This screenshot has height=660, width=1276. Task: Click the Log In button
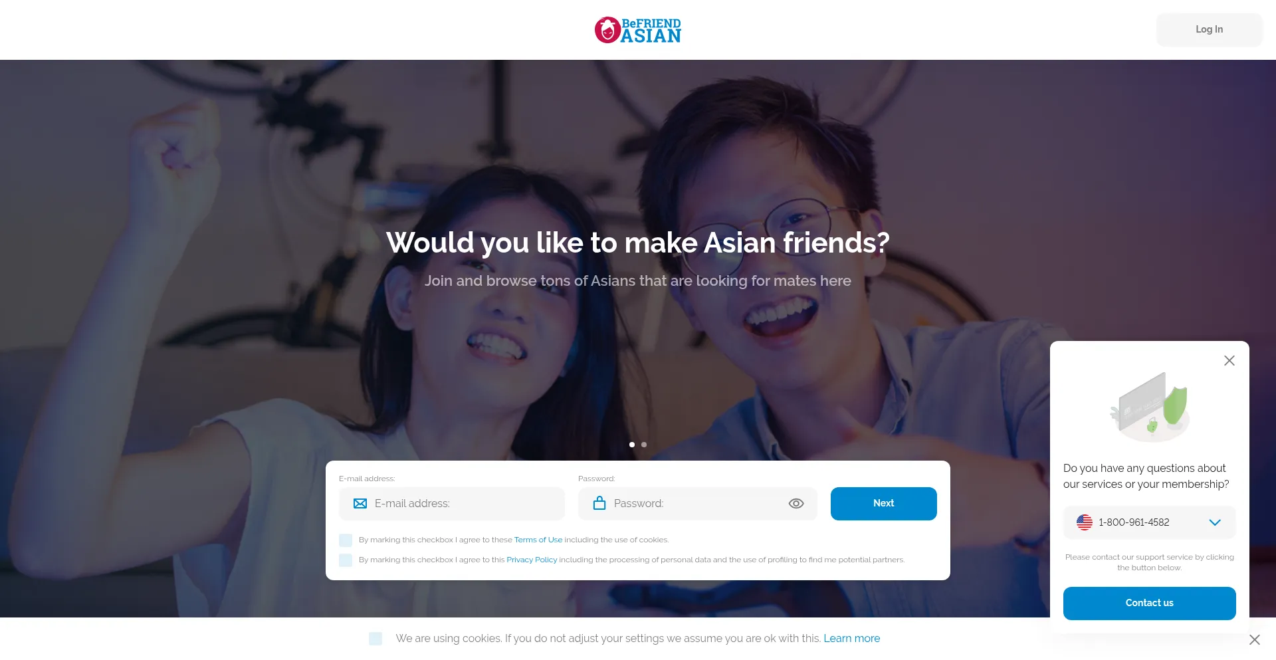pos(1210,30)
